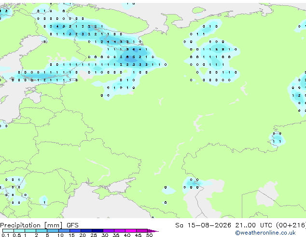Select the 30–35 mm purple legend swatch

click(x=109, y=231)
